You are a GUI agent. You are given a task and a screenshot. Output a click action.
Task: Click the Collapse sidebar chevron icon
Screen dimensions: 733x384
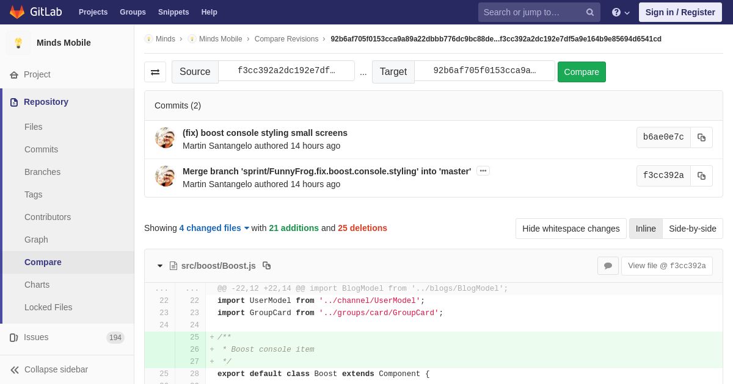click(15, 370)
